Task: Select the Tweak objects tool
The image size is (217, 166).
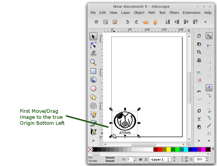Action: (x=93, y=54)
